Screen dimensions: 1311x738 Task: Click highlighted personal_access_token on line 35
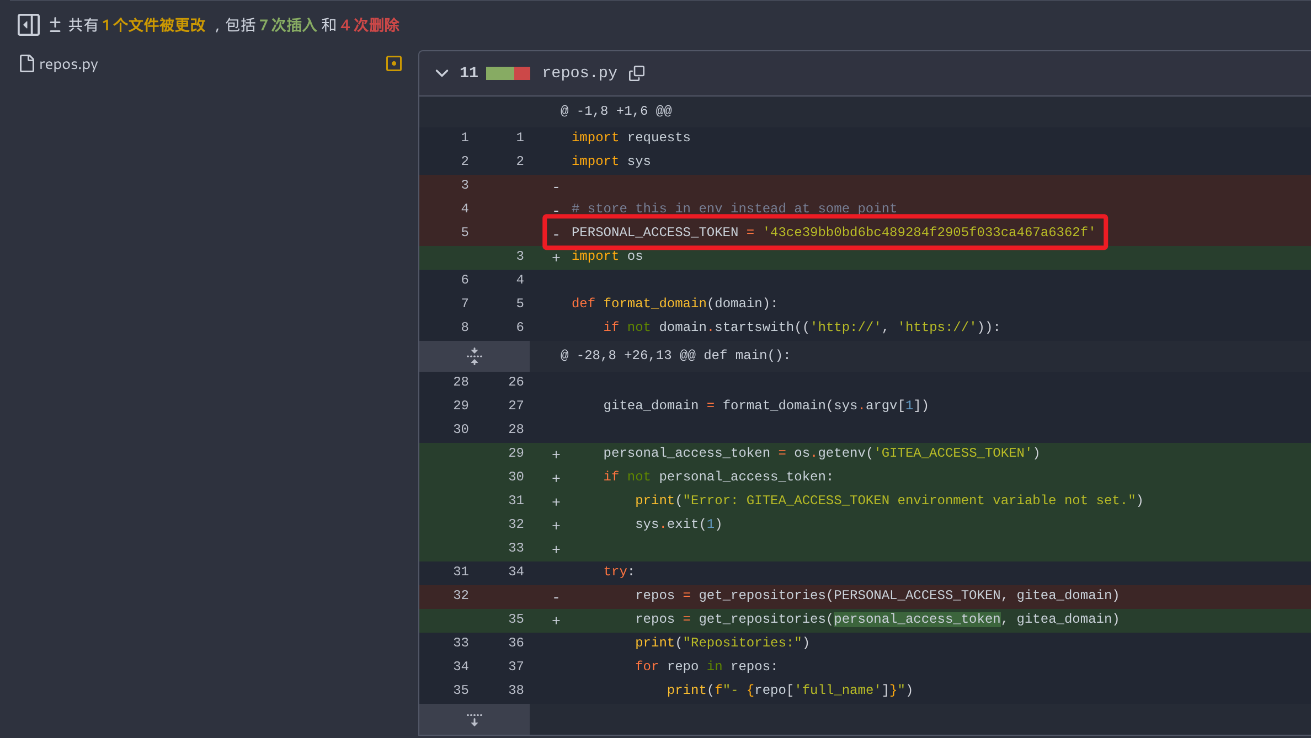[x=916, y=619]
